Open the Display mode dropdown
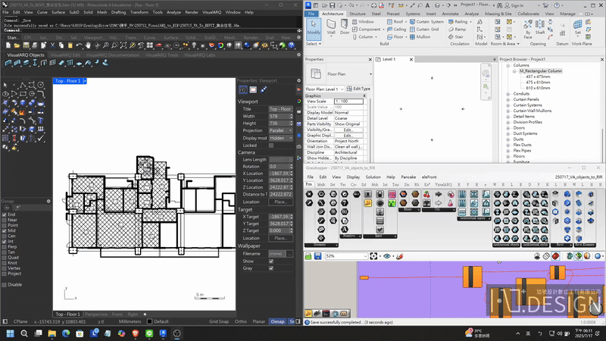Screen dimensions: 606x341 click(x=280, y=138)
